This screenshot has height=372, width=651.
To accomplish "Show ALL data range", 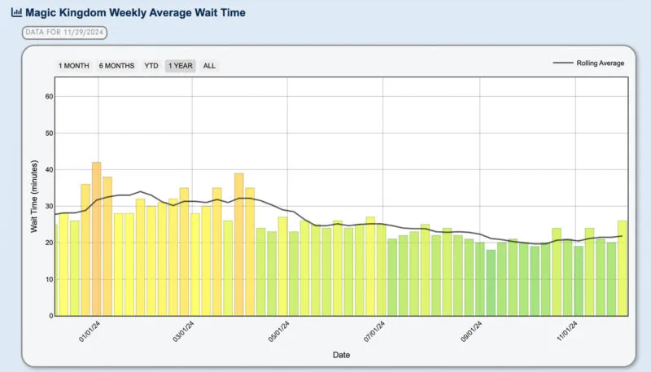I will click(209, 66).
